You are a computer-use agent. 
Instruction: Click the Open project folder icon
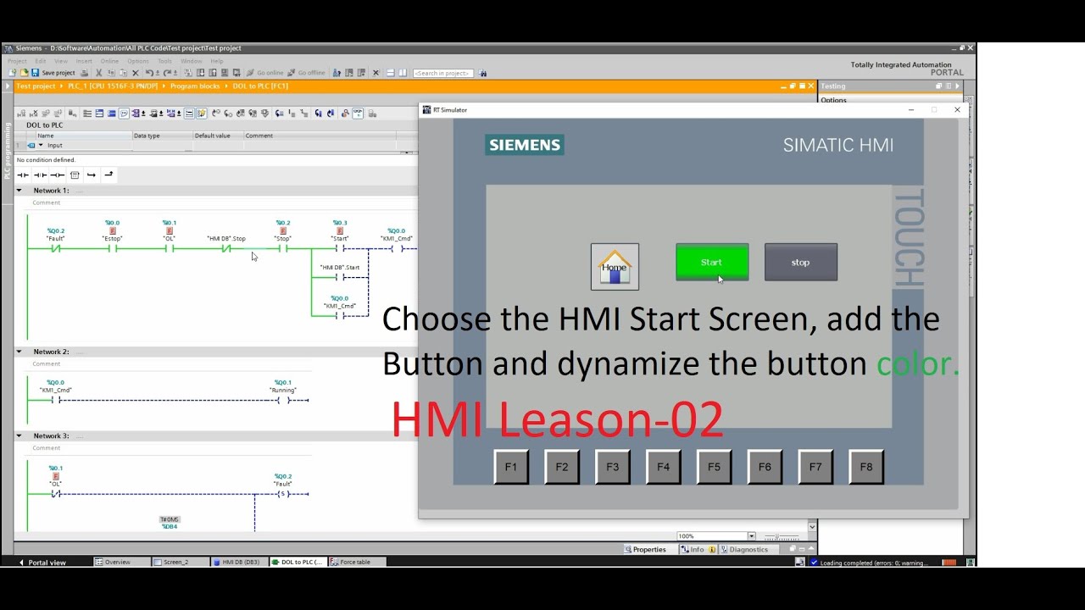tap(24, 73)
